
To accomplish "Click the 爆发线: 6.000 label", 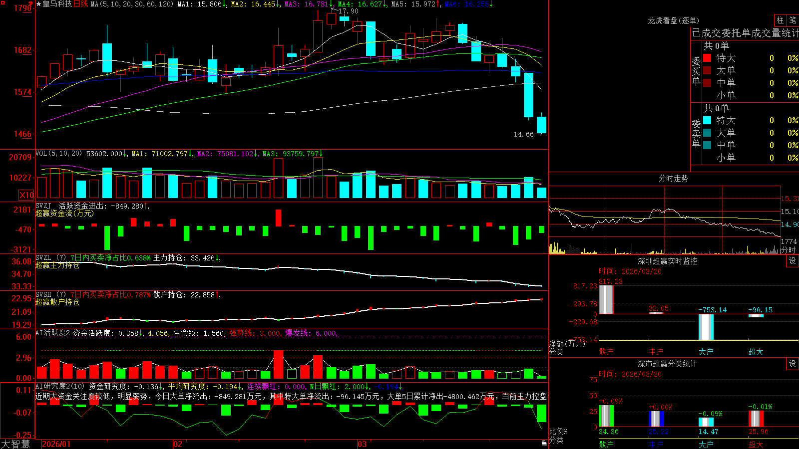I will tap(311, 333).
